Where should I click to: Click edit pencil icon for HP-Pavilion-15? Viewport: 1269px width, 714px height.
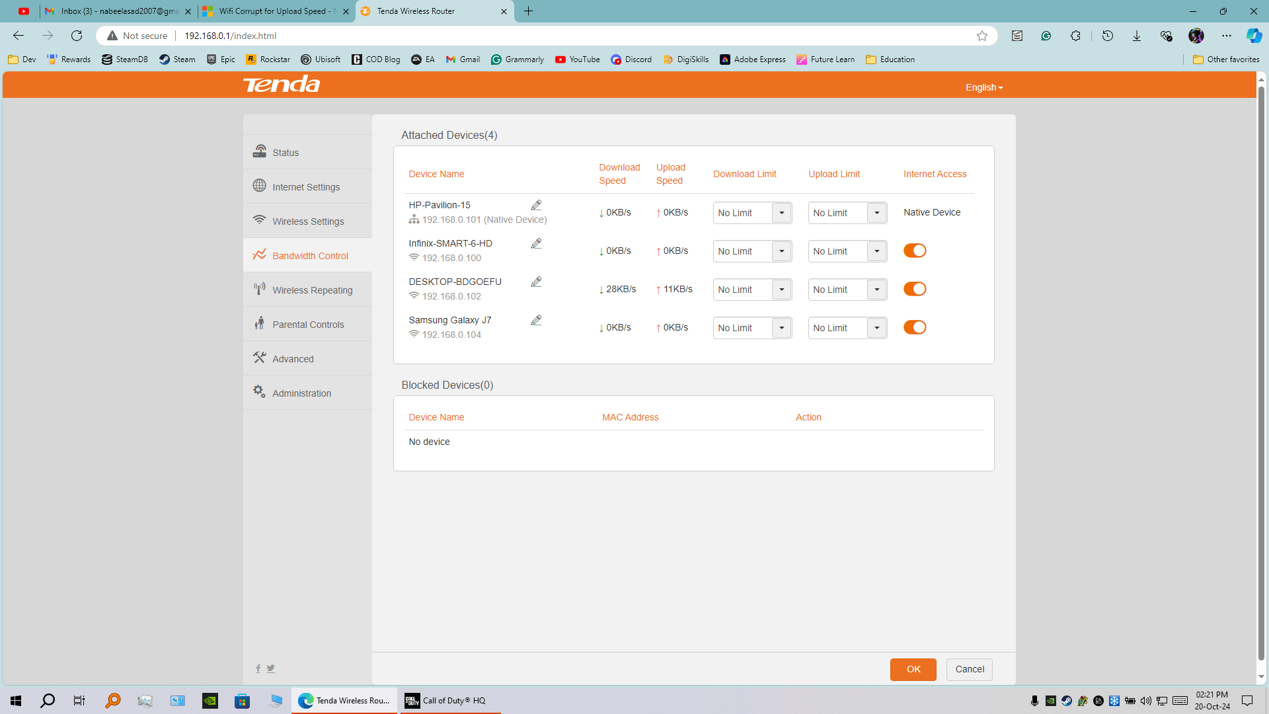536,205
